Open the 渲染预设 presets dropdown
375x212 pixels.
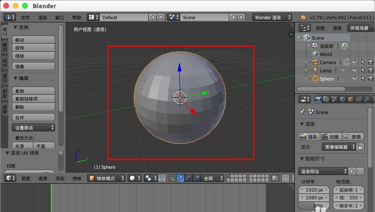coord(323,171)
